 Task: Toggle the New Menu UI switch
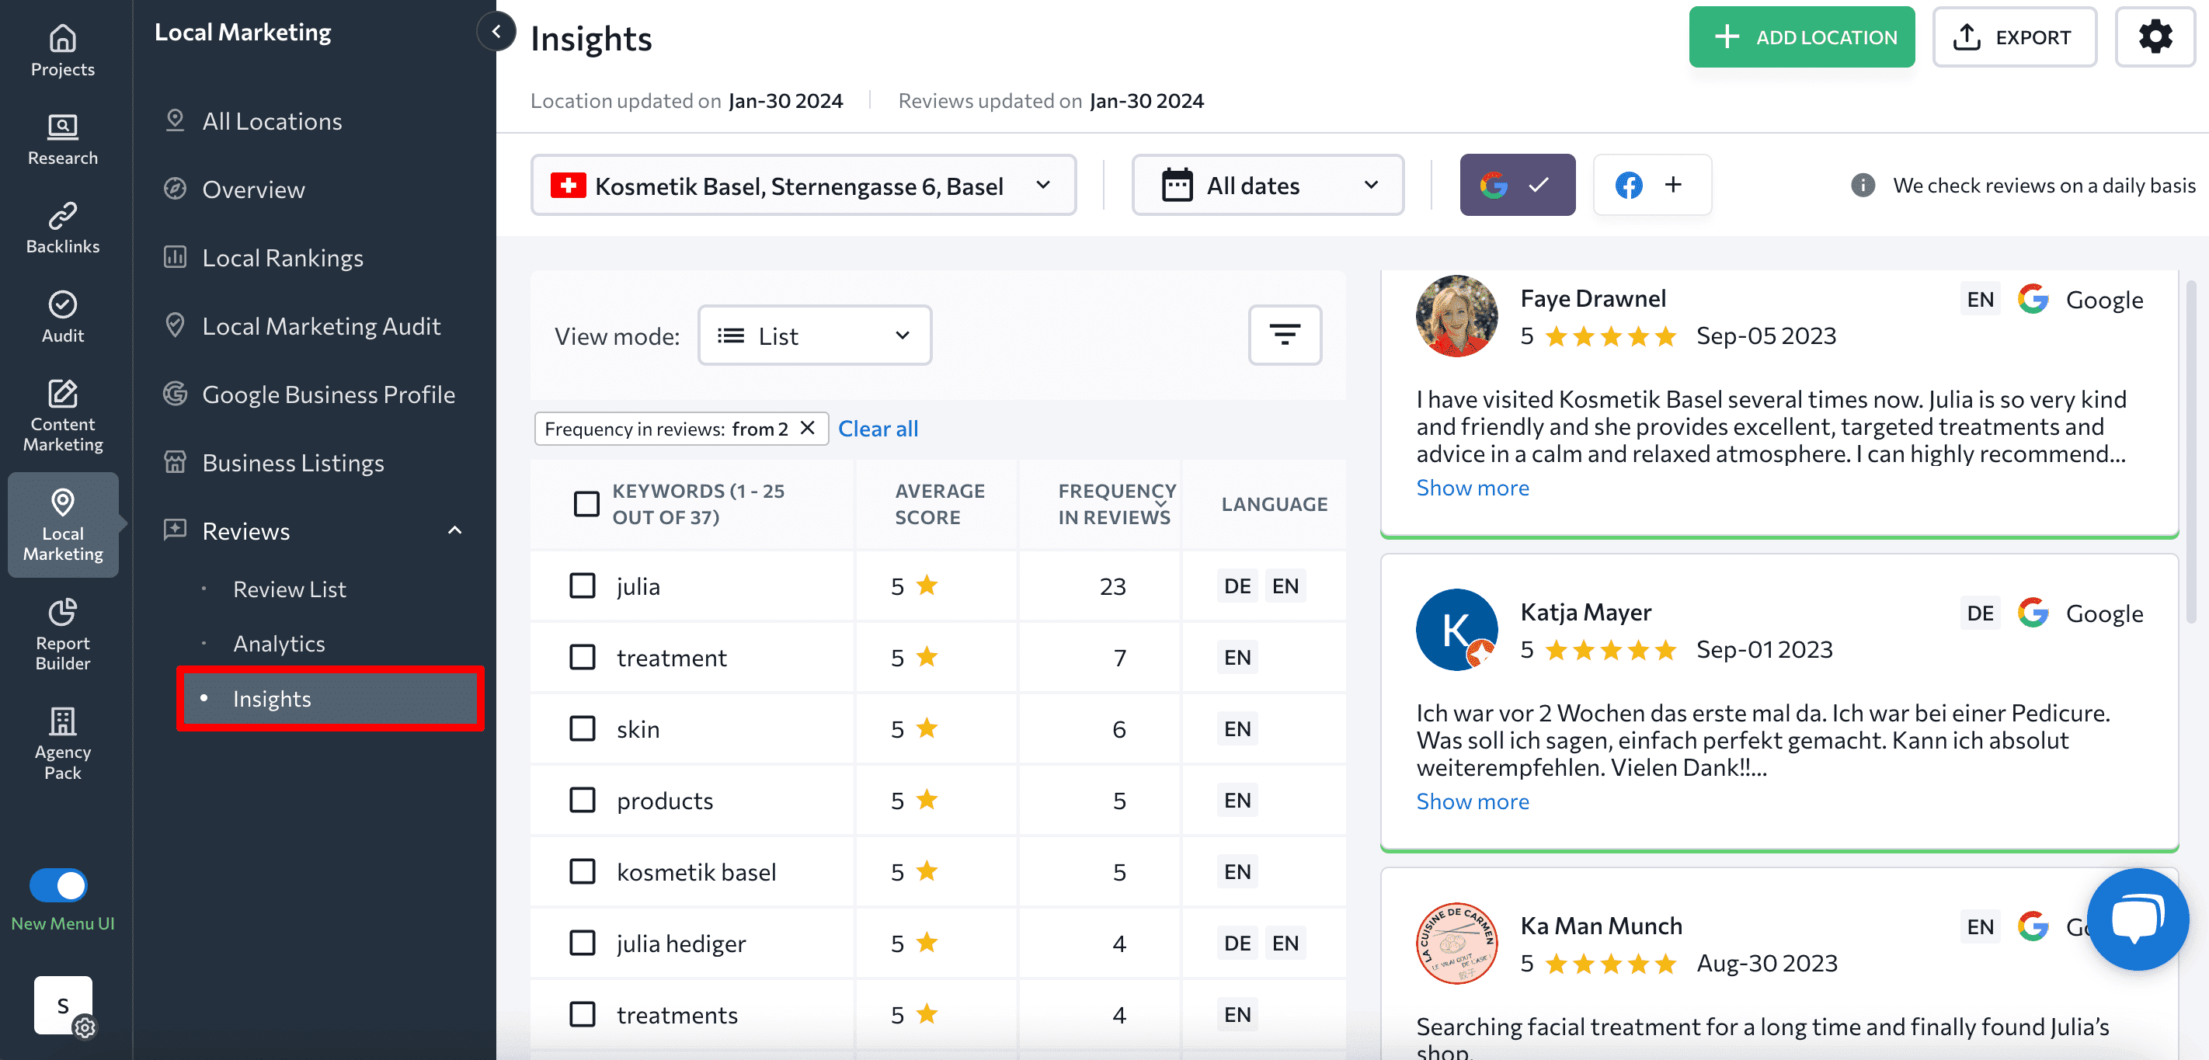58,885
